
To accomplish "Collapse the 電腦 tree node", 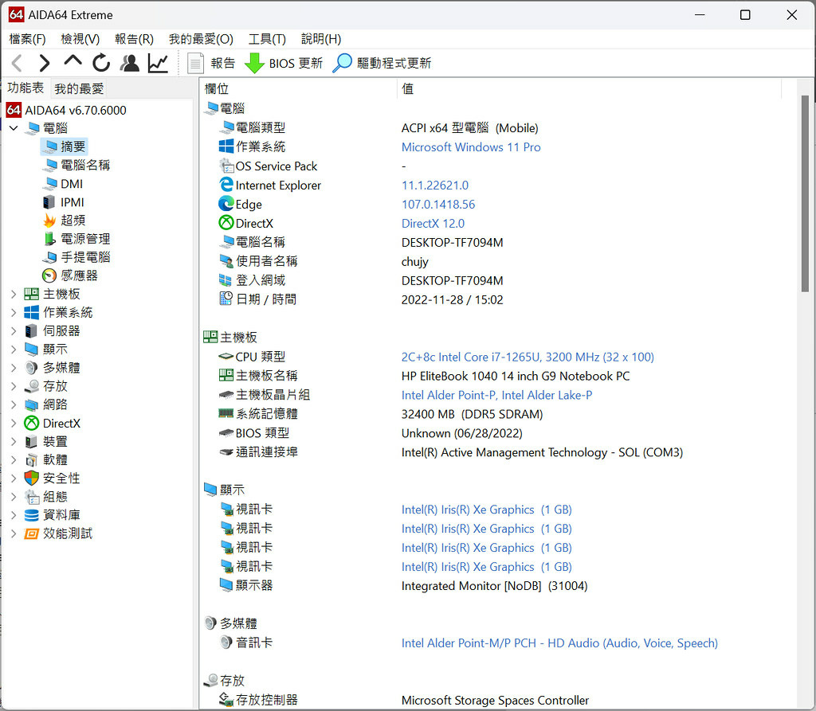I will (14, 128).
